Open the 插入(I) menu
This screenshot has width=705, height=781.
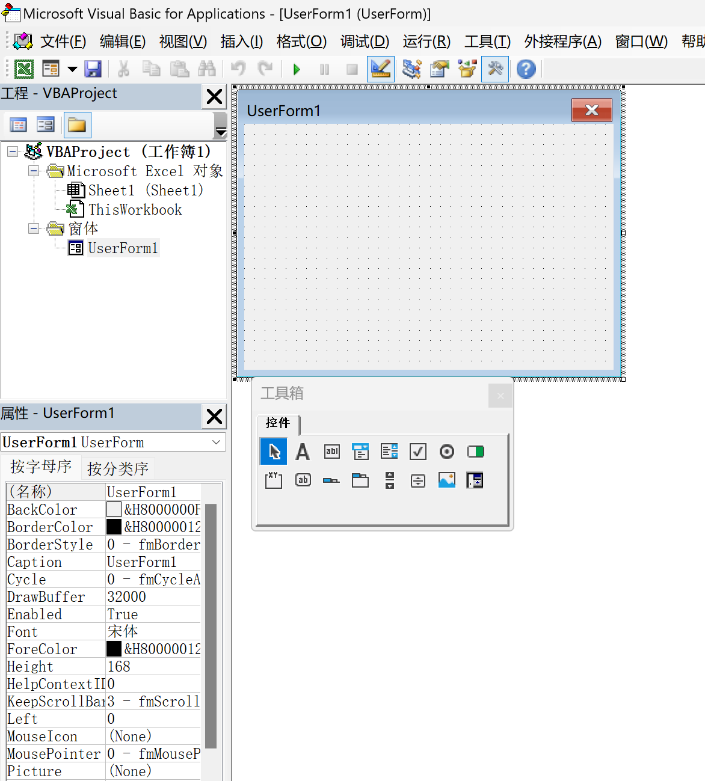[242, 41]
